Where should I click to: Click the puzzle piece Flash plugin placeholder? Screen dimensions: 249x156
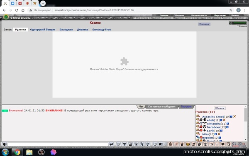tap(124, 61)
